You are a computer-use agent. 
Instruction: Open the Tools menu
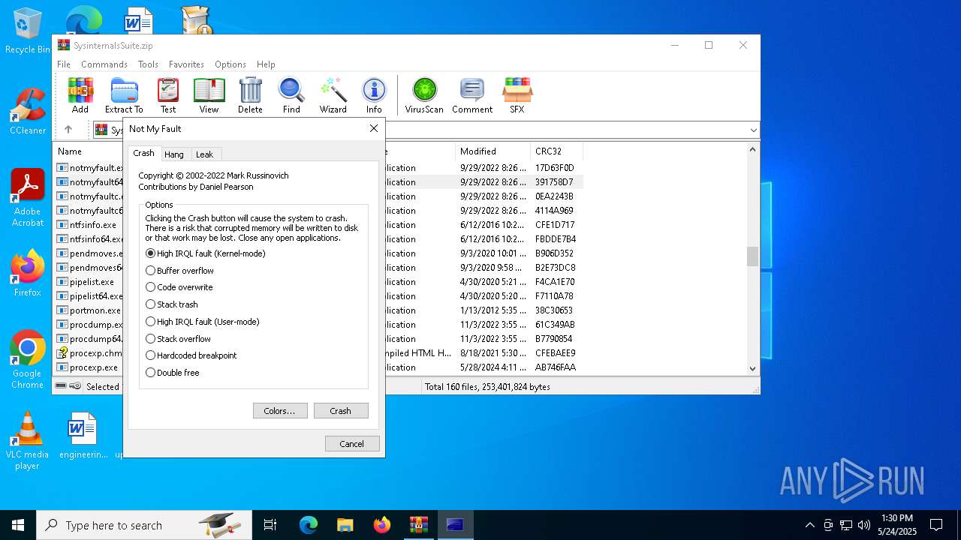(x=148, y=64)
